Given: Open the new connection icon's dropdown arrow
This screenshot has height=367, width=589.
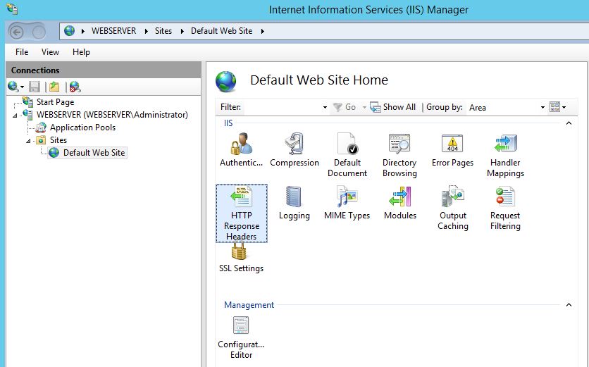Looking at the screenshot, I should coord(22,87).
